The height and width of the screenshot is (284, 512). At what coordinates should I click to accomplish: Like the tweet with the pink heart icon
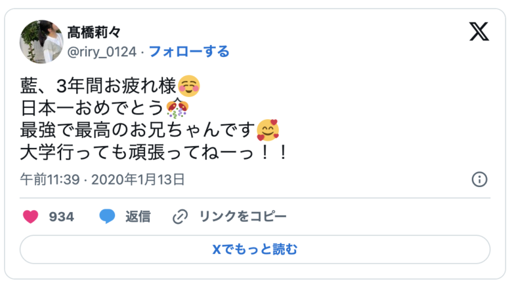30,217
